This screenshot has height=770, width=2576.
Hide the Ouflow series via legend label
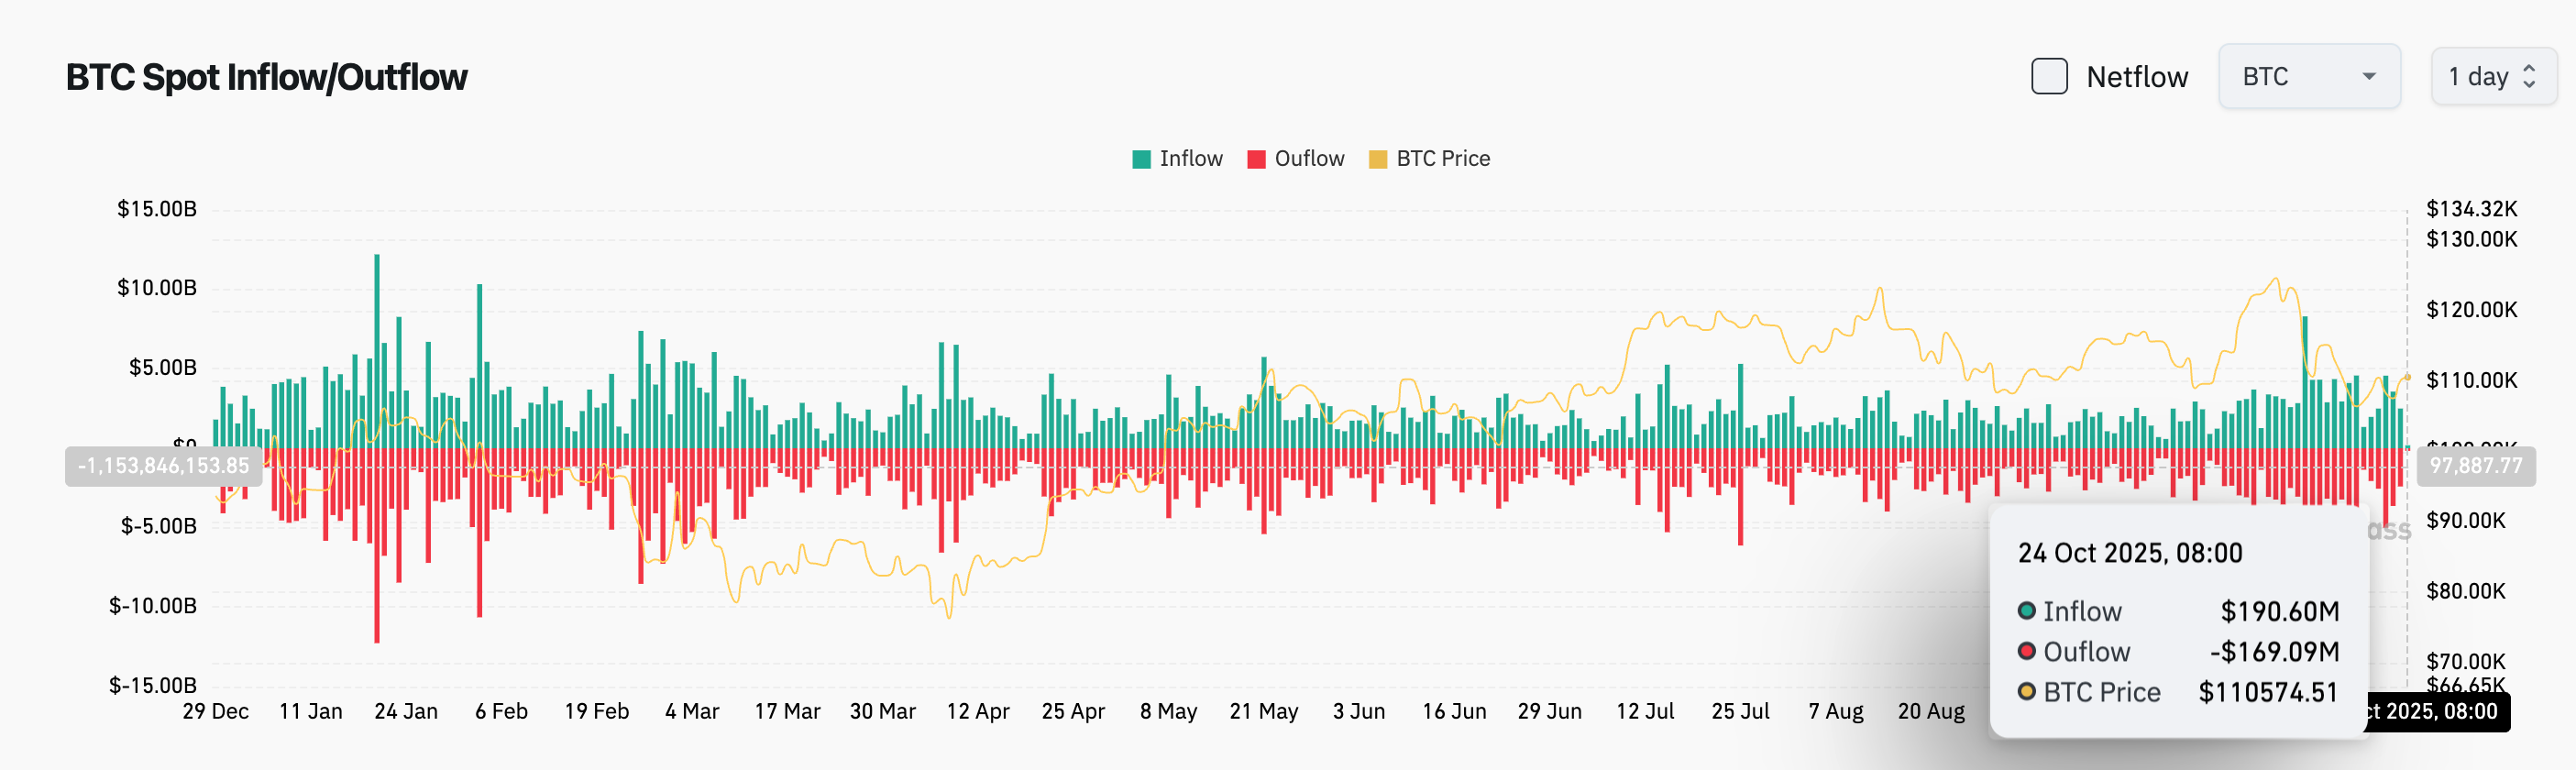(1309, 159)
